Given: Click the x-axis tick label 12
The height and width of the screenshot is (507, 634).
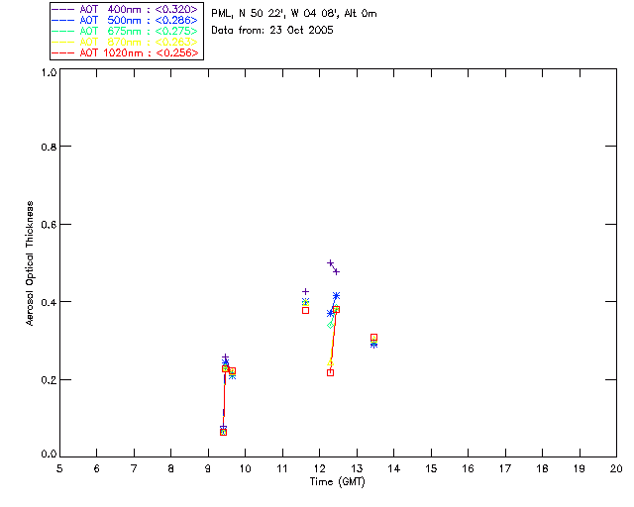Looking at the screenshot, I should point(319,469).
